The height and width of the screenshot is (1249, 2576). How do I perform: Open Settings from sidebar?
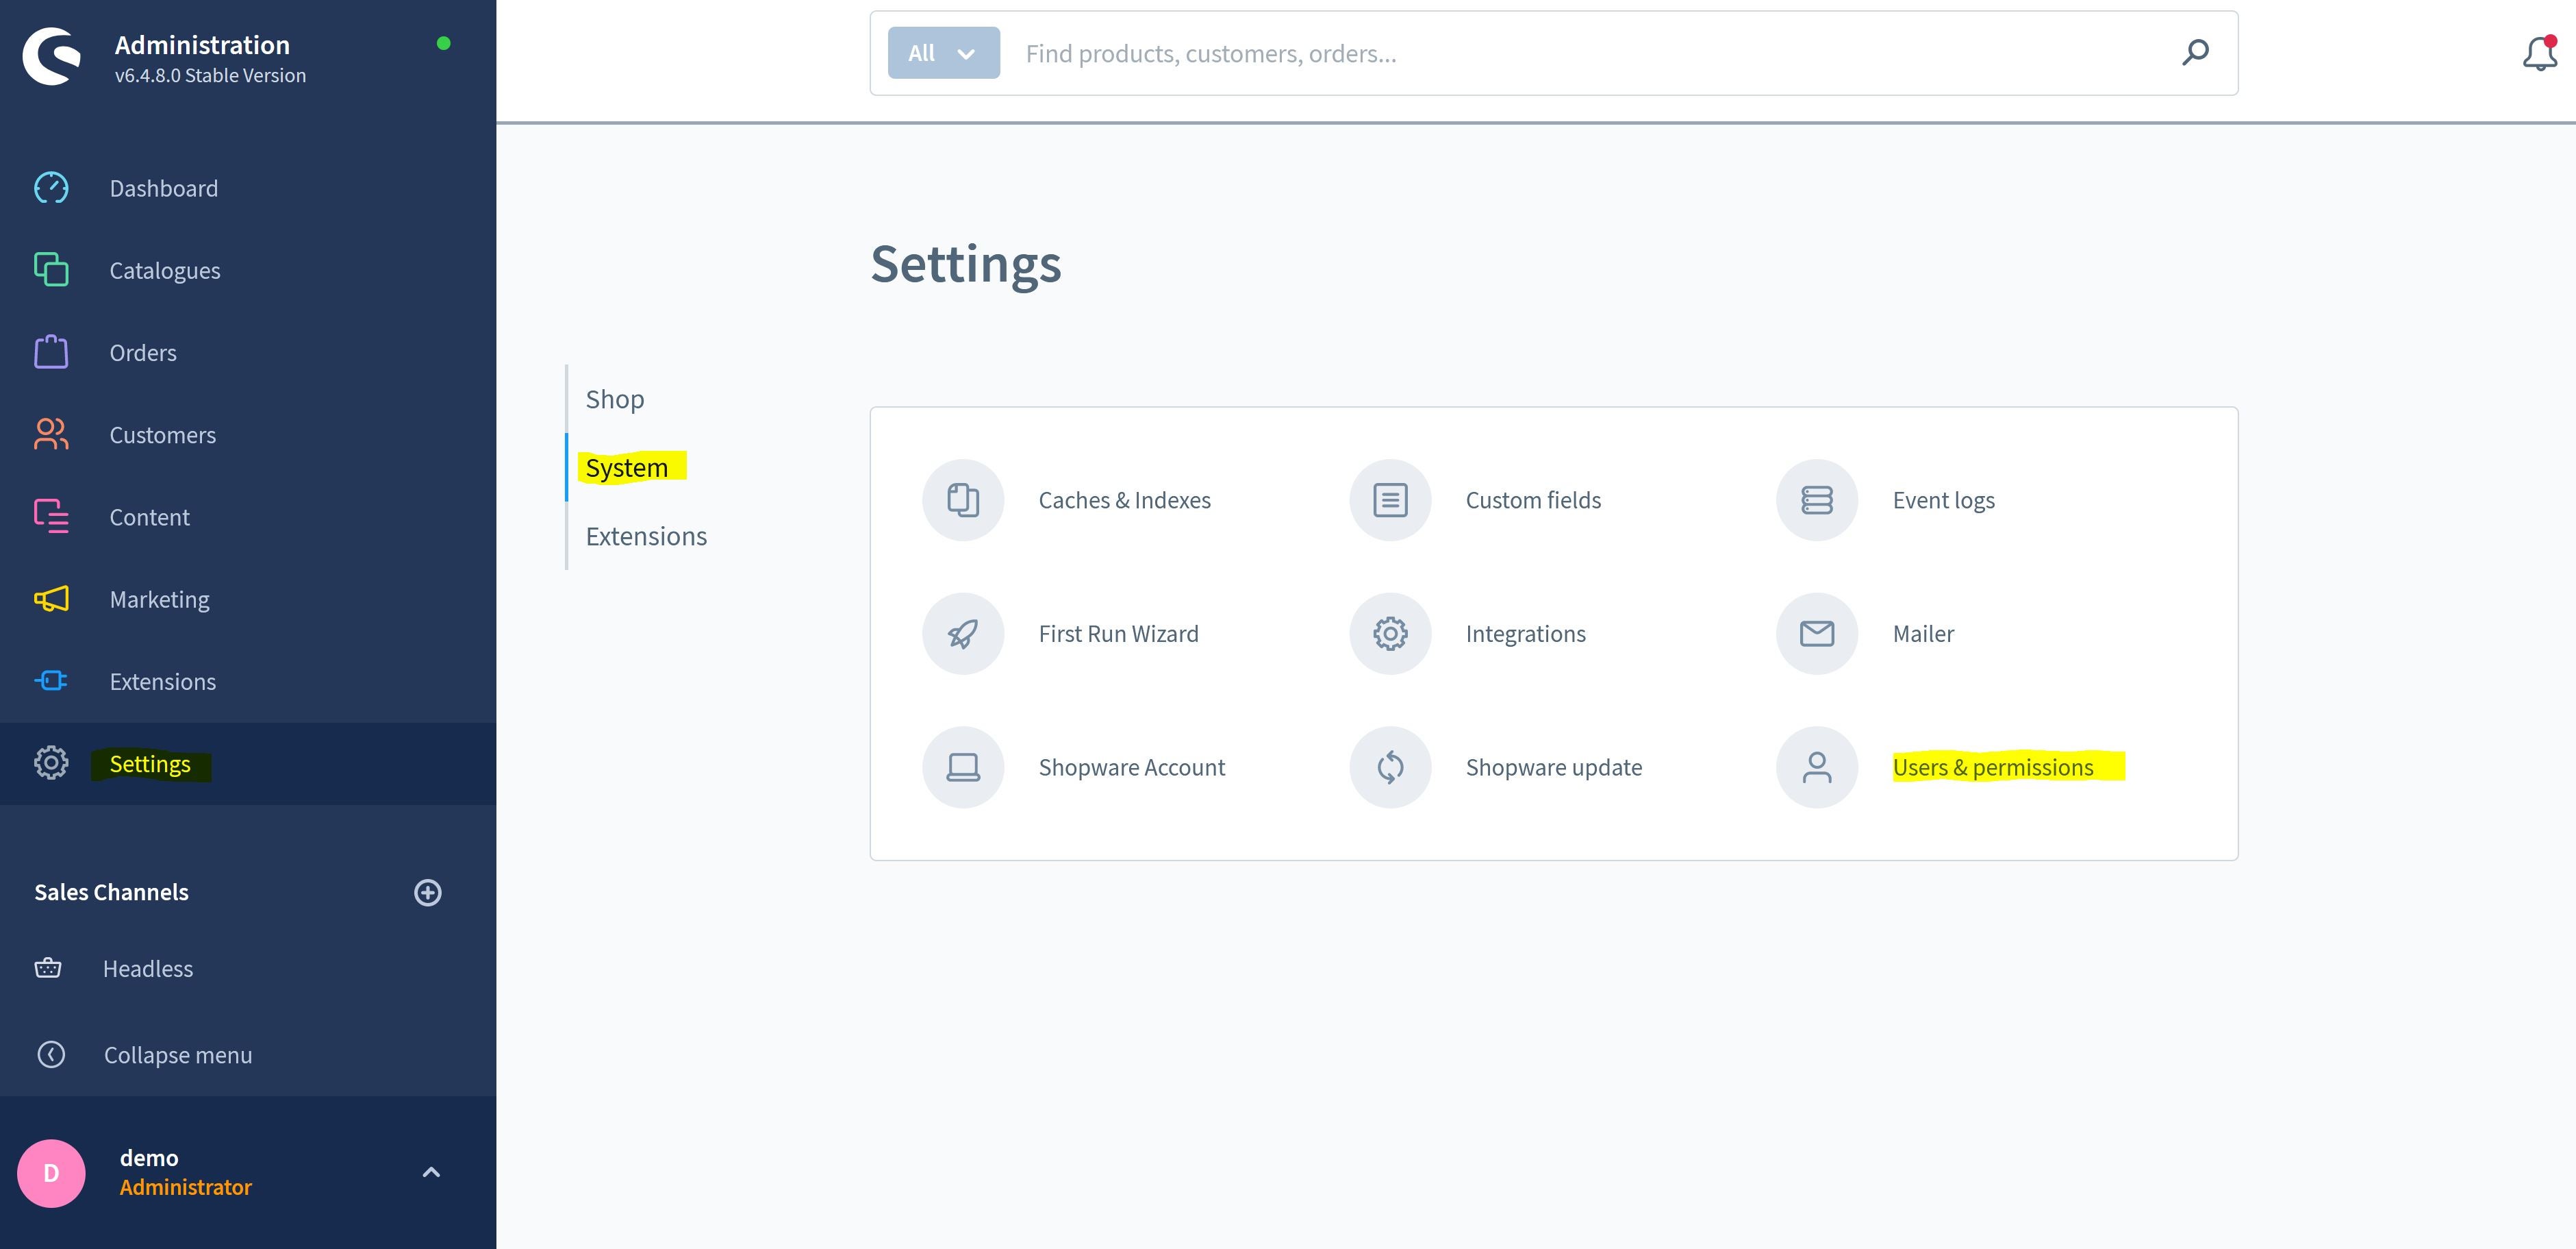[x=149, y=763]
